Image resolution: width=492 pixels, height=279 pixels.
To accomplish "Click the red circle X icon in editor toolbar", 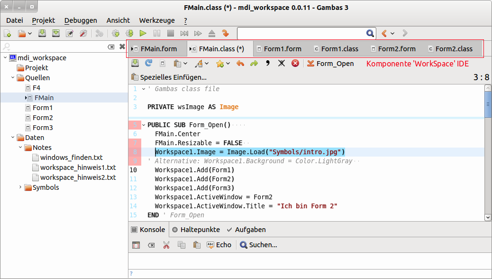I will [x=295, y=63].
